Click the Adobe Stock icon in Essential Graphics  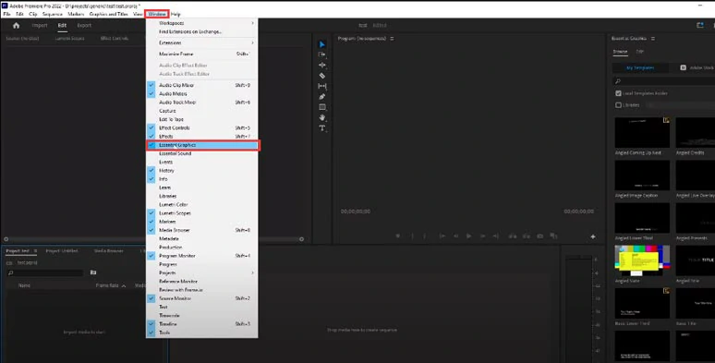[x=683, y=67]
